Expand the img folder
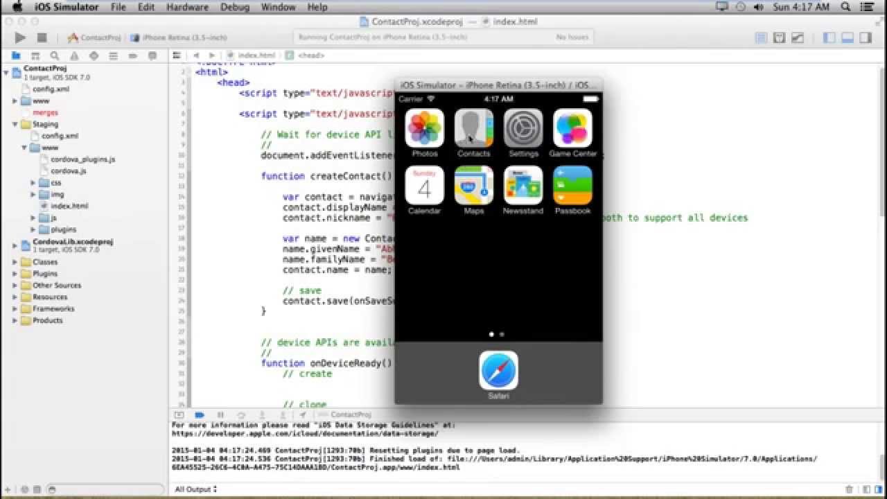 click(33, 194)
